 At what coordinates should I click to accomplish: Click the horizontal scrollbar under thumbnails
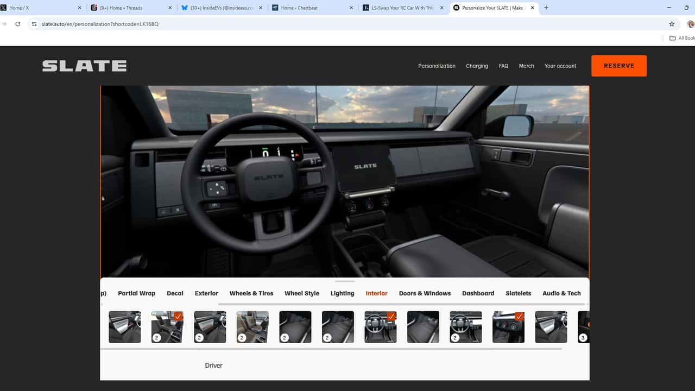(331, 349)
